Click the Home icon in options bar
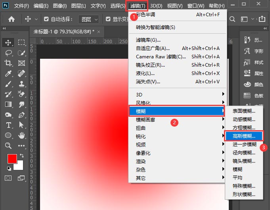 pos(11,19)
